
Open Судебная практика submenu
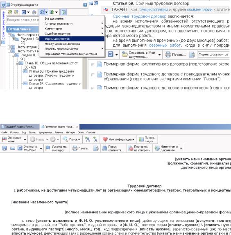[72, 34]
